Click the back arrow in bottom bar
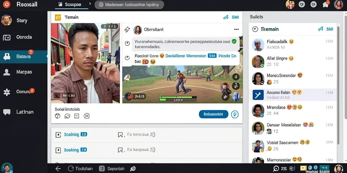The image size is (347, 173). 58,169
